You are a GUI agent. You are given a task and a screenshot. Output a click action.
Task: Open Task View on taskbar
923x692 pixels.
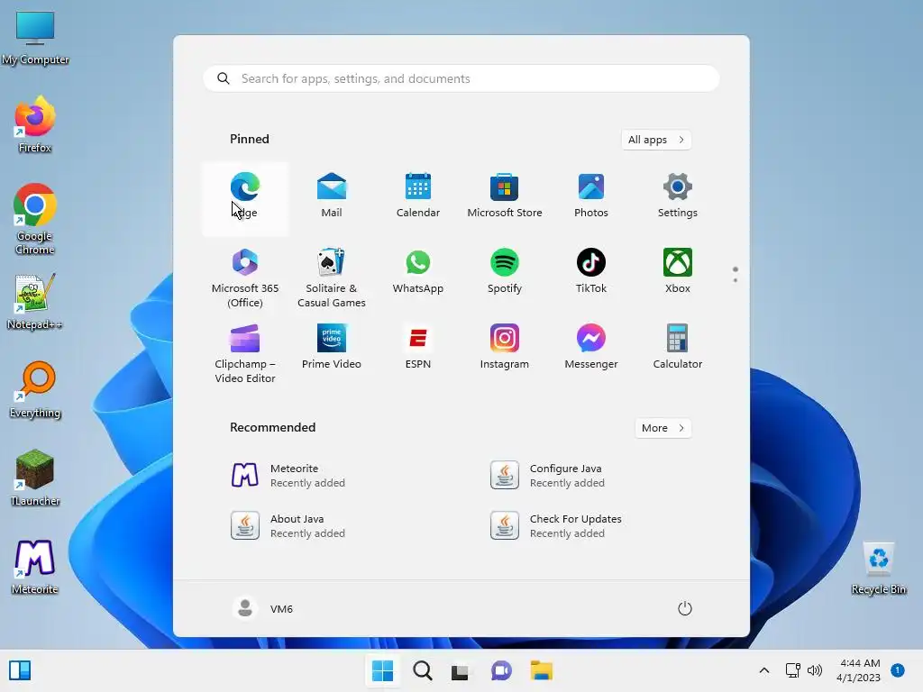click(461, 670)
